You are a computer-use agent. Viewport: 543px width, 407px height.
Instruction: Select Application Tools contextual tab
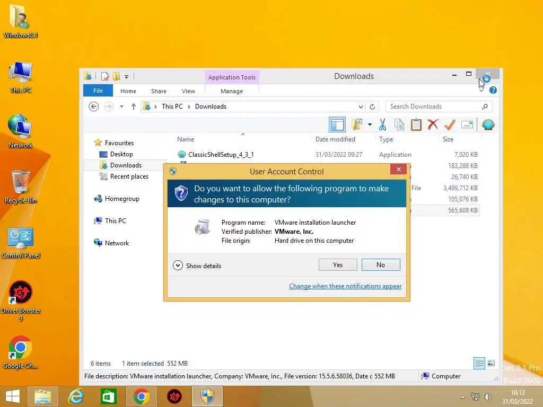pyautogui.click(x=232, y=77)
